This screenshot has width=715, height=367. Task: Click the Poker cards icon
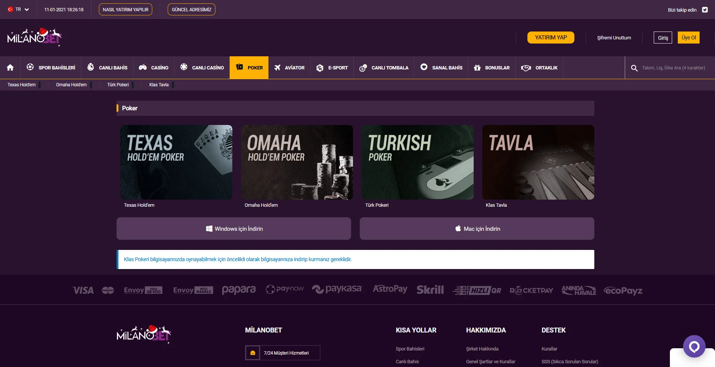(x=239, y=67)
